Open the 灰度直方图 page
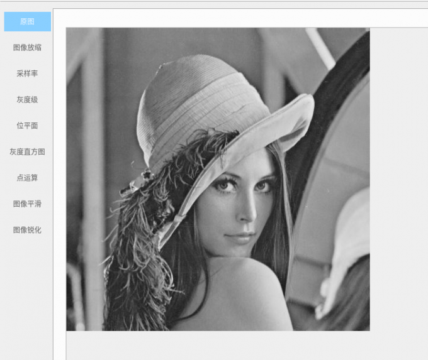 [x=27, y=152]
